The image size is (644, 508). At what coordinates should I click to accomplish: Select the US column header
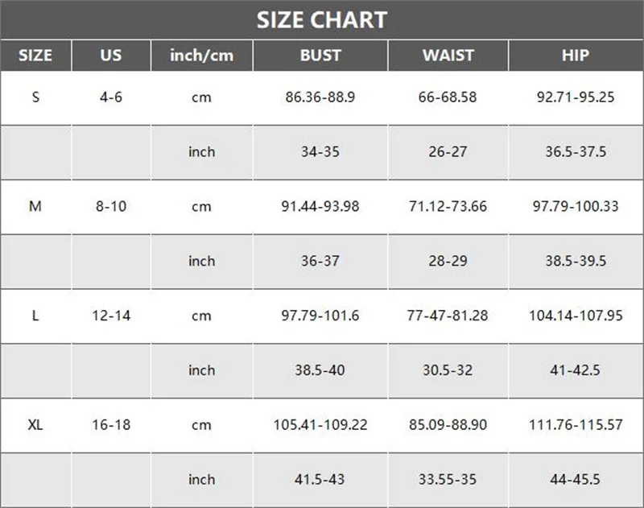pos(111,56)
